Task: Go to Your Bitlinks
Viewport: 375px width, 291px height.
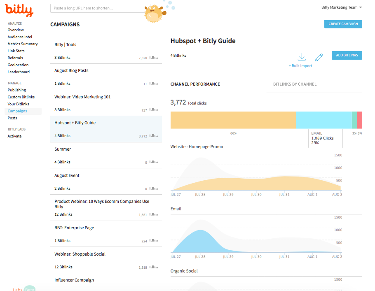Action: pyautogui.click(x=18, y=104)
